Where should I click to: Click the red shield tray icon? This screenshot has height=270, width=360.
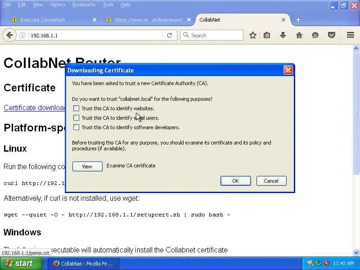[326, 263]
